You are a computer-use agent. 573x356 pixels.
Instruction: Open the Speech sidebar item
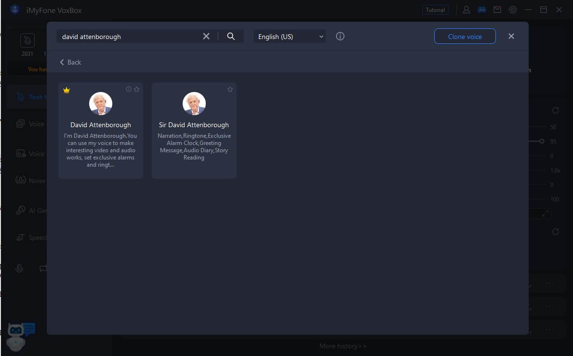[31, 237]
